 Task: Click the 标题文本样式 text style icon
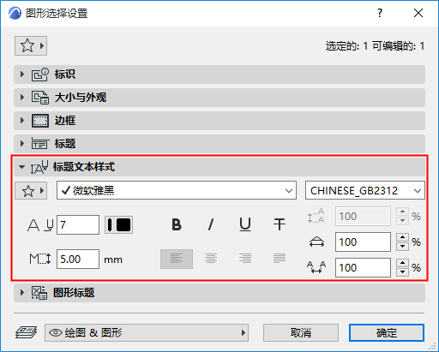coord(39,167)
